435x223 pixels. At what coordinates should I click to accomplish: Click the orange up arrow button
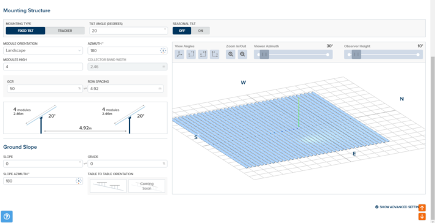click(x=422, y=208)
